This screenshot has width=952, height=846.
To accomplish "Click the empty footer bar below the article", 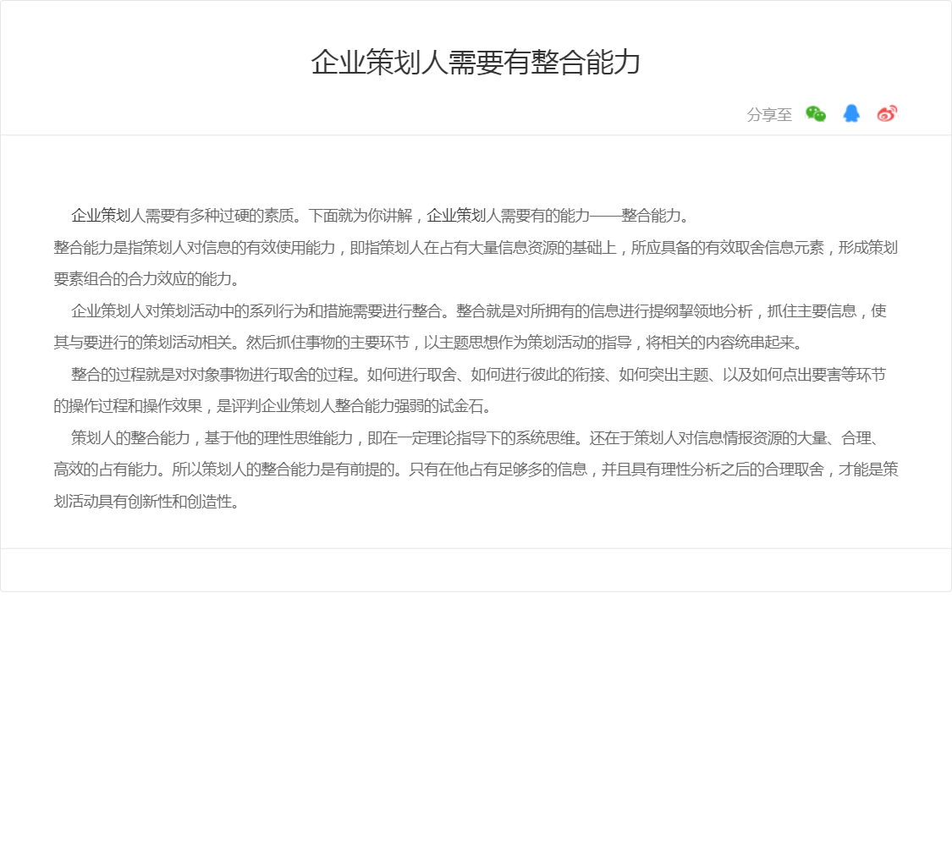I will [476, 570].
